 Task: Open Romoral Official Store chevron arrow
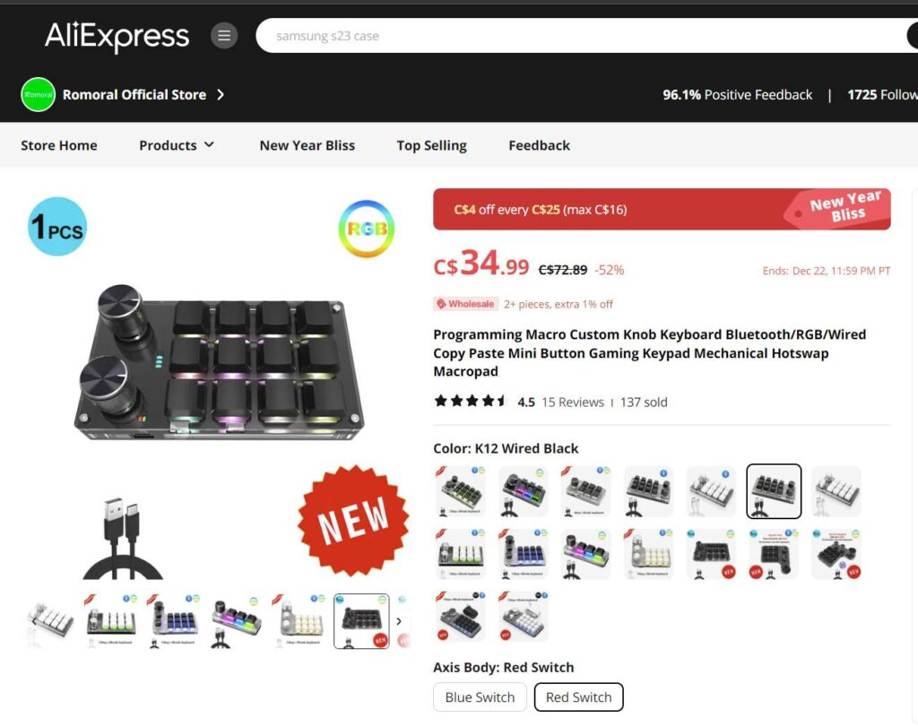coord(221,94)
